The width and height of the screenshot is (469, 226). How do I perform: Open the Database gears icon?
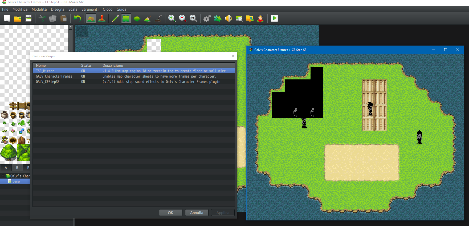click(207, 18)
